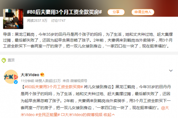Click the 11分钟前 timestamp

[x=28, y=81]
